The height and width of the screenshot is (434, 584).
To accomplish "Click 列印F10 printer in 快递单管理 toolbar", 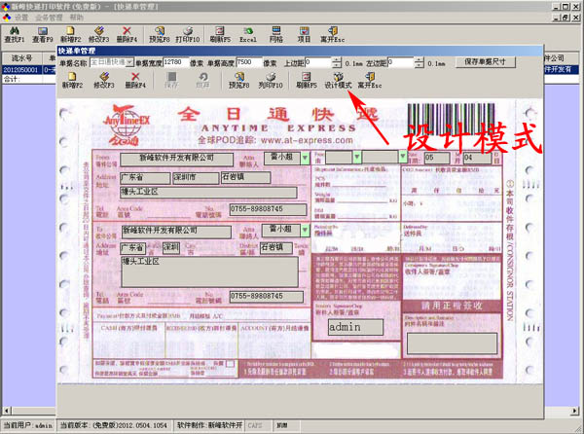I will [271, 81].
